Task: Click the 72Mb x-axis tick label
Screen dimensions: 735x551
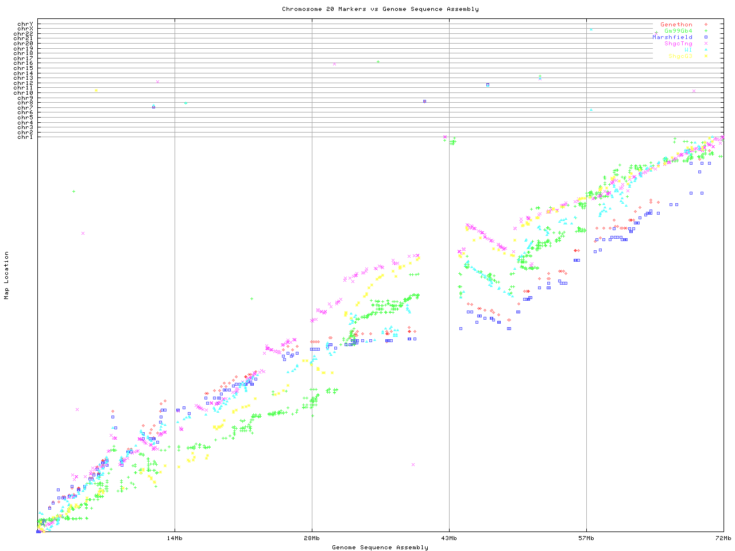Action: tap(723, 538)
